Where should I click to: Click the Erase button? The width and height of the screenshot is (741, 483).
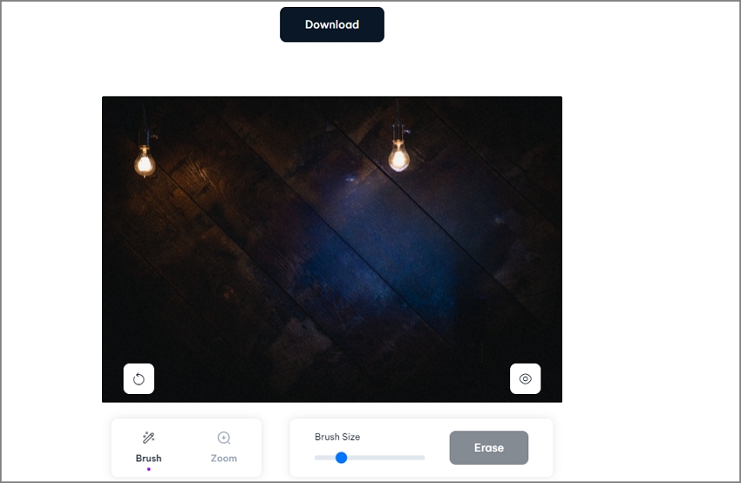[489, 447]
